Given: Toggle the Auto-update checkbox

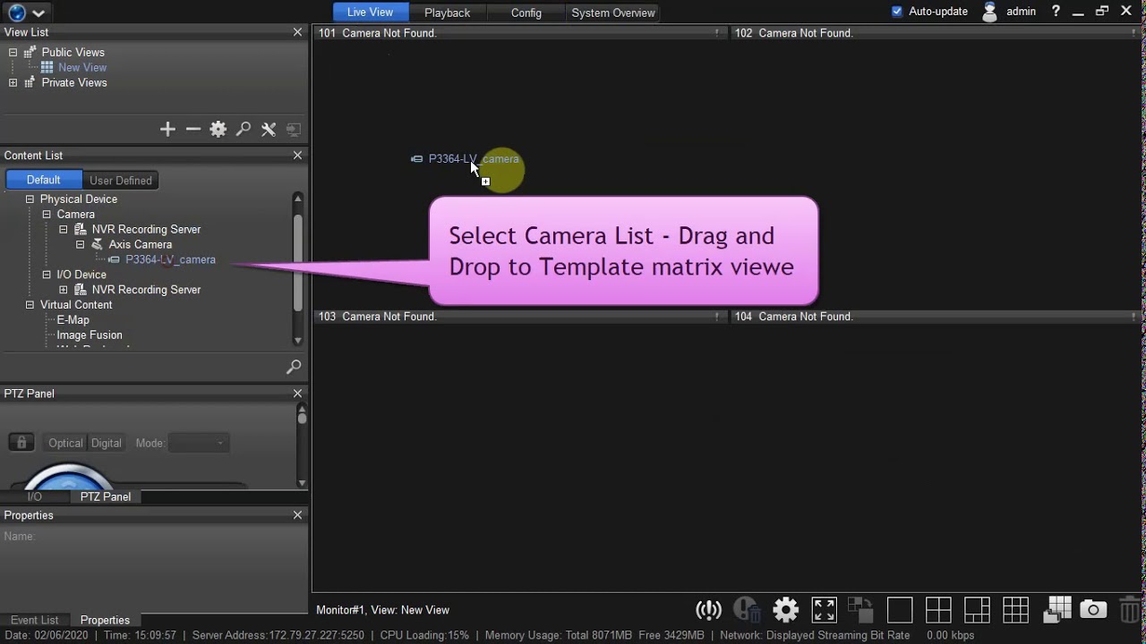Looking at the screenshot, I should coord(897,12).
